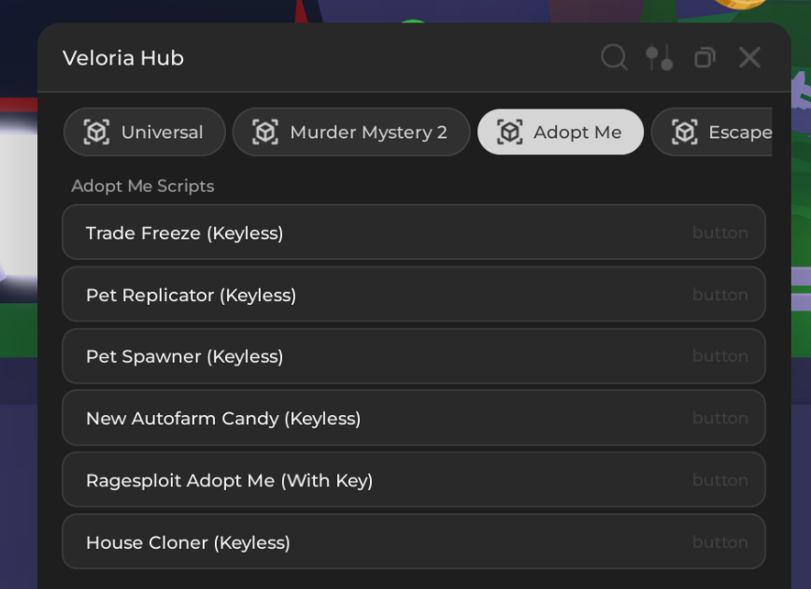811x589 pixels.
Task: Select the Adopt Me tab
Action: click(x=561, y=132)
